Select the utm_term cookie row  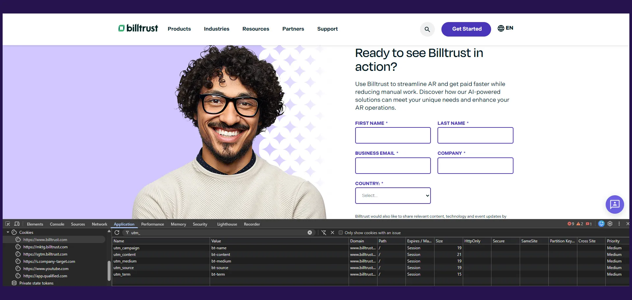371,274
